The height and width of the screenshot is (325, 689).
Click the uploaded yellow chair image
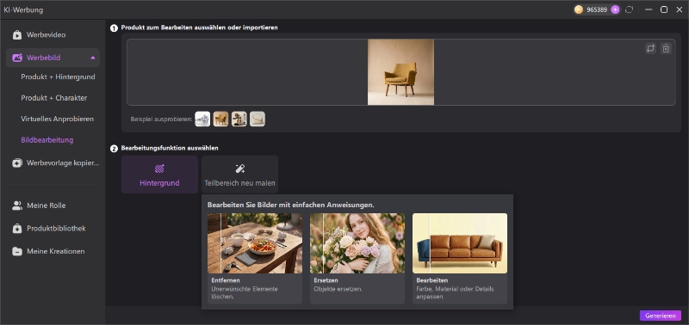pyautogui.click(x=400, y=72)
